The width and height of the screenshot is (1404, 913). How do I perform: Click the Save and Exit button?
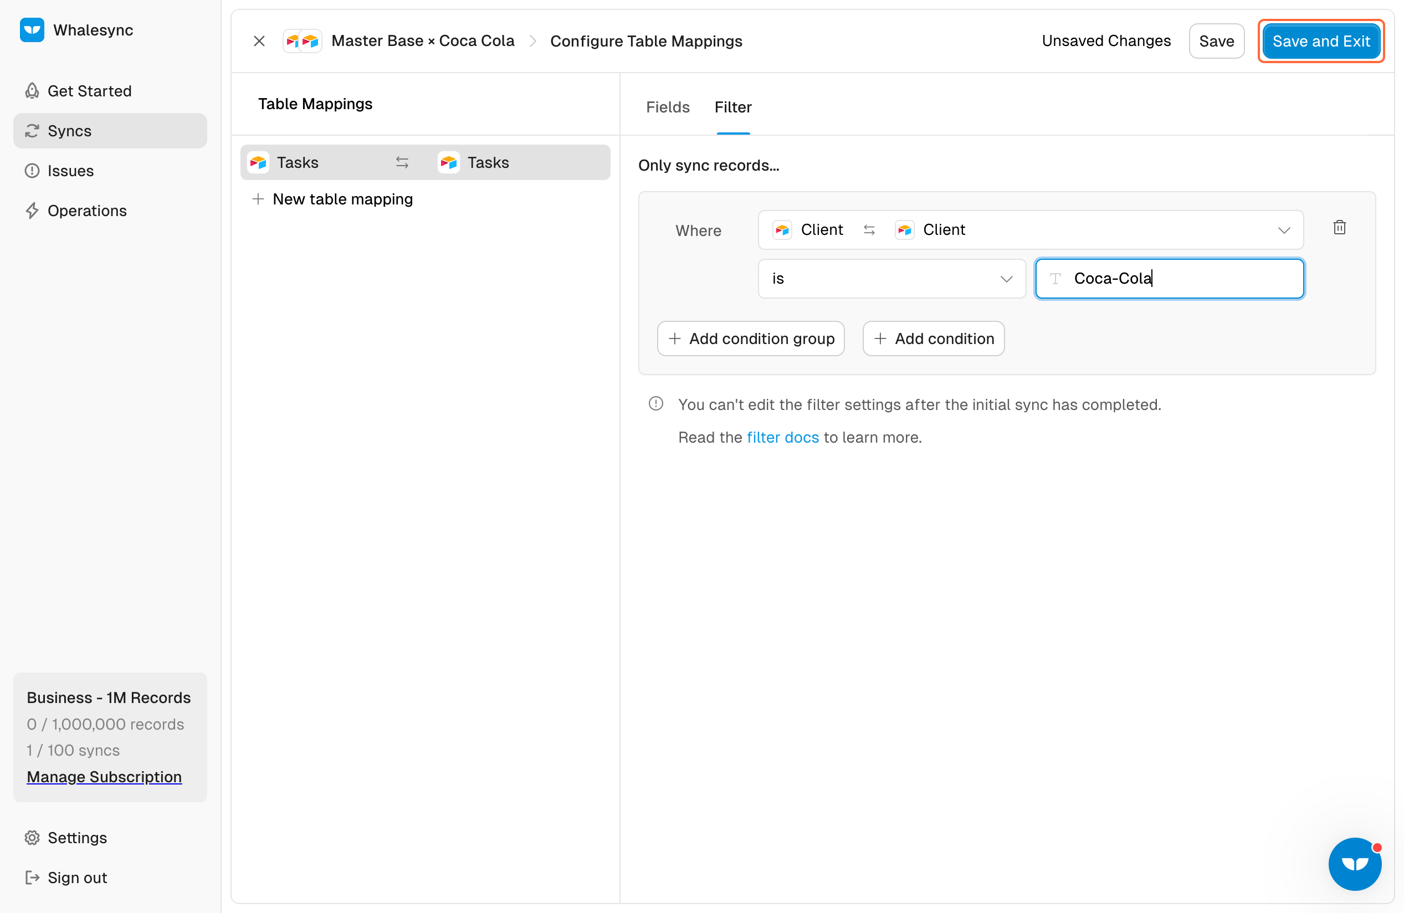tap(1320, 42)
